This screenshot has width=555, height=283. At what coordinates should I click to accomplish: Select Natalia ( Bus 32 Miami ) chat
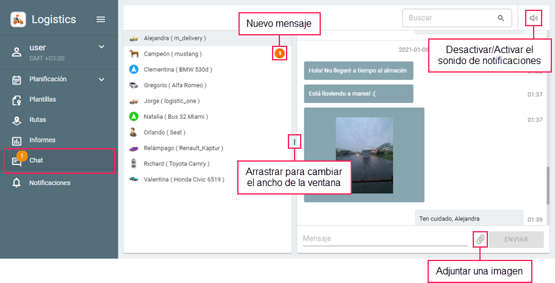[x=207, y=116]
